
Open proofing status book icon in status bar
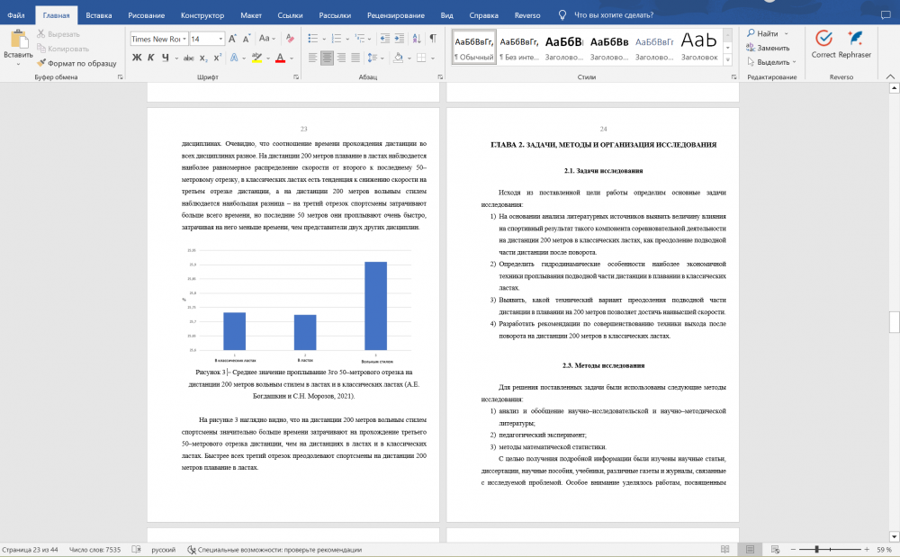click(x=136, y=550)
